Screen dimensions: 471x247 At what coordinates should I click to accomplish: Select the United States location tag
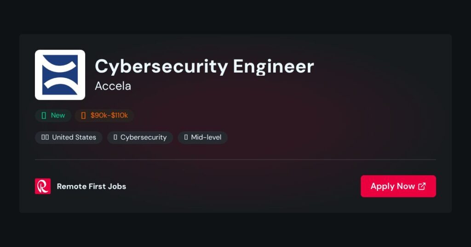click(x=69, y=137)
